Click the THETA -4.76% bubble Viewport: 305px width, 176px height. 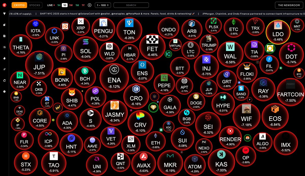click(21, 46)
